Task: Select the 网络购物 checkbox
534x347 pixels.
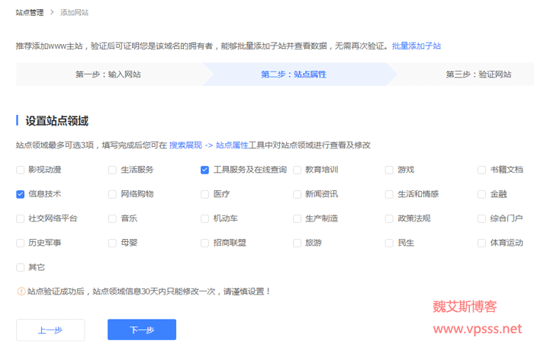Action: (113, 194)
